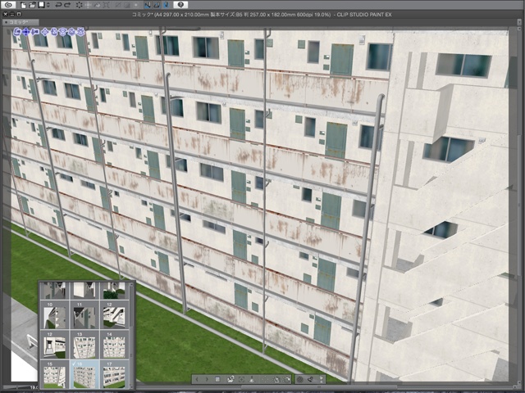
Task: Redo the last undone action
Action: point(67,5)
